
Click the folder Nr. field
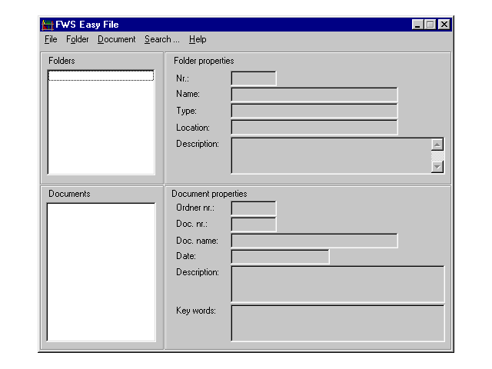pos(253,78)
